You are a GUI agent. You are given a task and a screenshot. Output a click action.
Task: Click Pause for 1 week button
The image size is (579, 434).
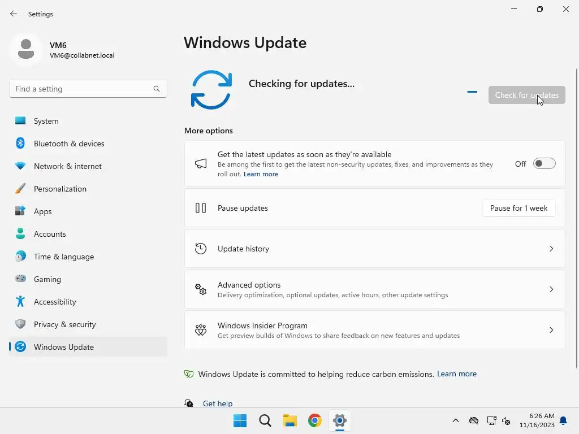coord(518,208)
